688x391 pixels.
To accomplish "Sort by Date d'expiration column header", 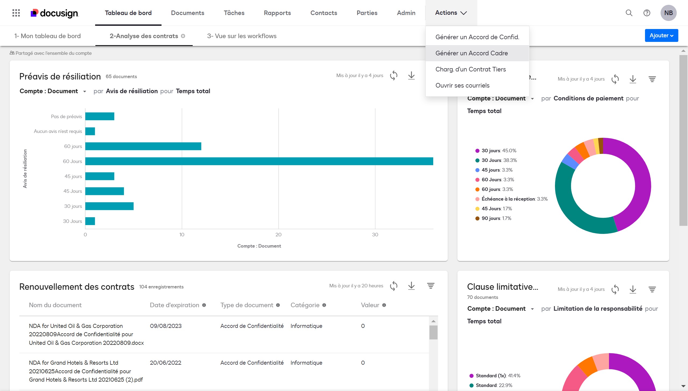I will point(174,305).
